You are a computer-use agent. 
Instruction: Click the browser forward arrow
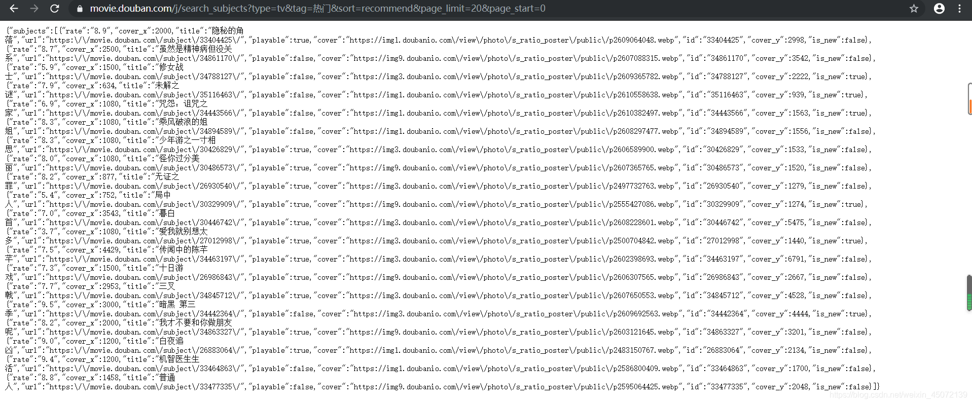click(34, 9)
